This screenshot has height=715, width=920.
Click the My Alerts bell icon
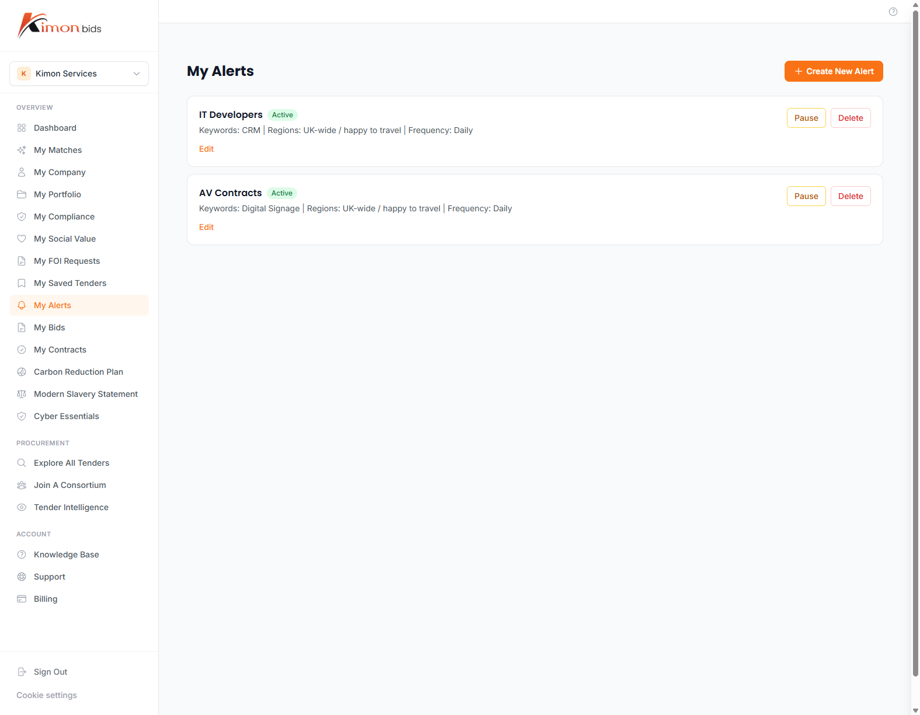[x=22, y=305]
